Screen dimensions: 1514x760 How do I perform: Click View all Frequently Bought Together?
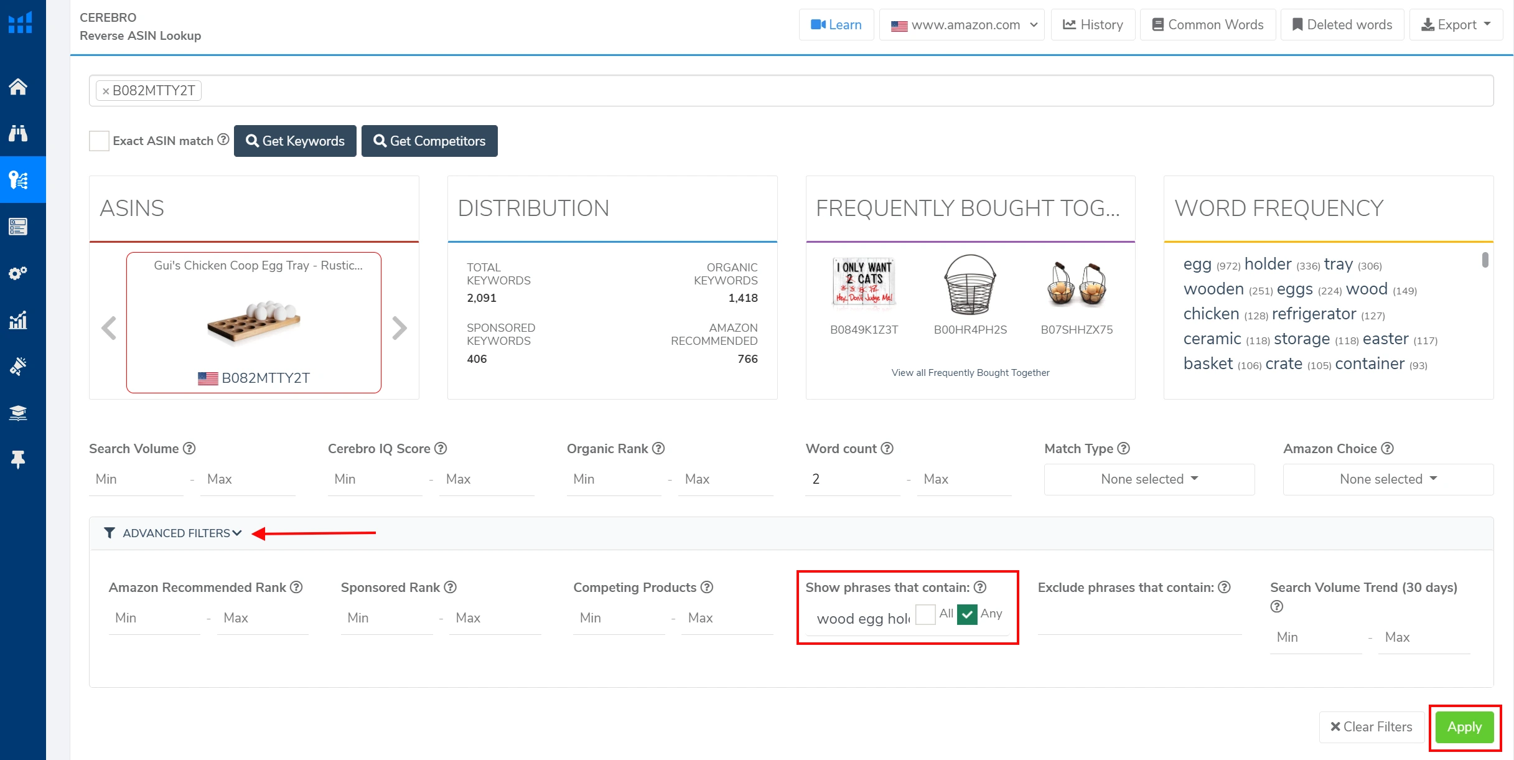[970, 372]
